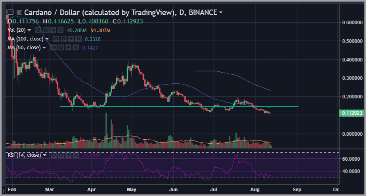This screenshot has width=366, height=196.
Task: Click the Jun label on time axis
Action: 173,189
